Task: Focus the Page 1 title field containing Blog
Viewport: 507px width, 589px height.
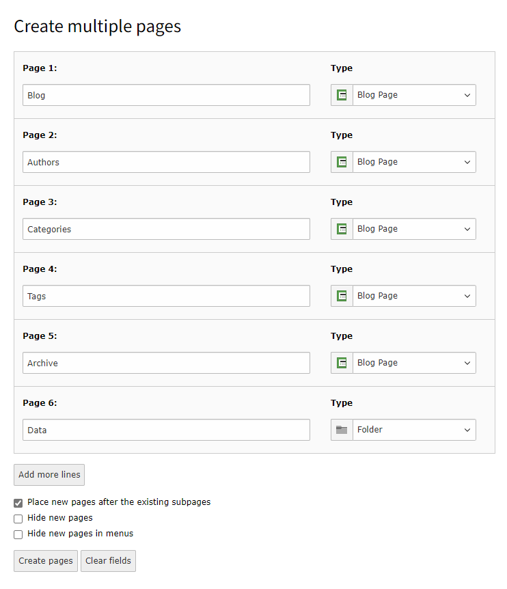Action: pyautogui.click(x=166, y=95)
